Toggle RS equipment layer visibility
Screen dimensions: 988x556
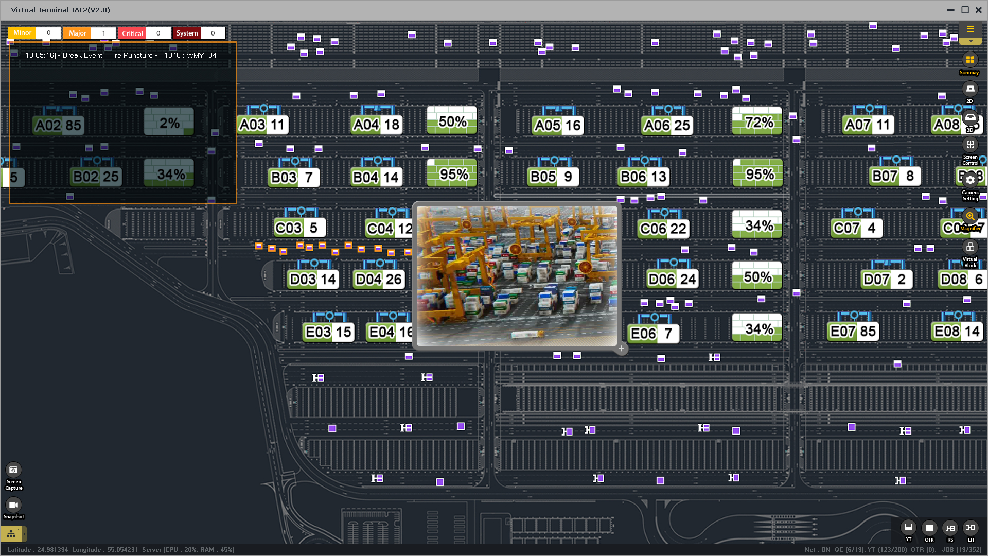coord(950,528)
